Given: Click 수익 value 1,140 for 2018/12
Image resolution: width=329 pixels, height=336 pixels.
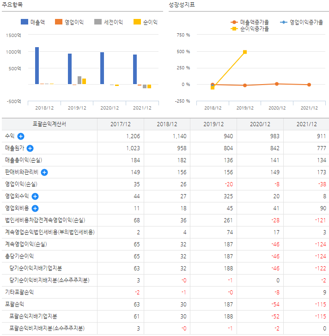Looking at the screenshot, I should click(179, 136).
